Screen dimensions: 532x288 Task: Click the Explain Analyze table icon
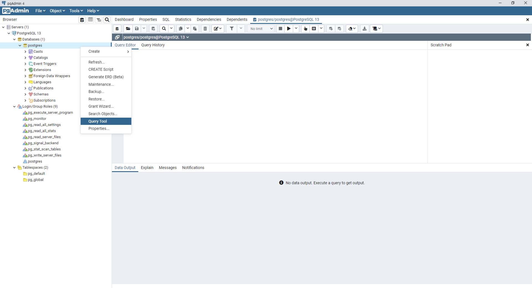pyautogui.click(x=314, y=29)
